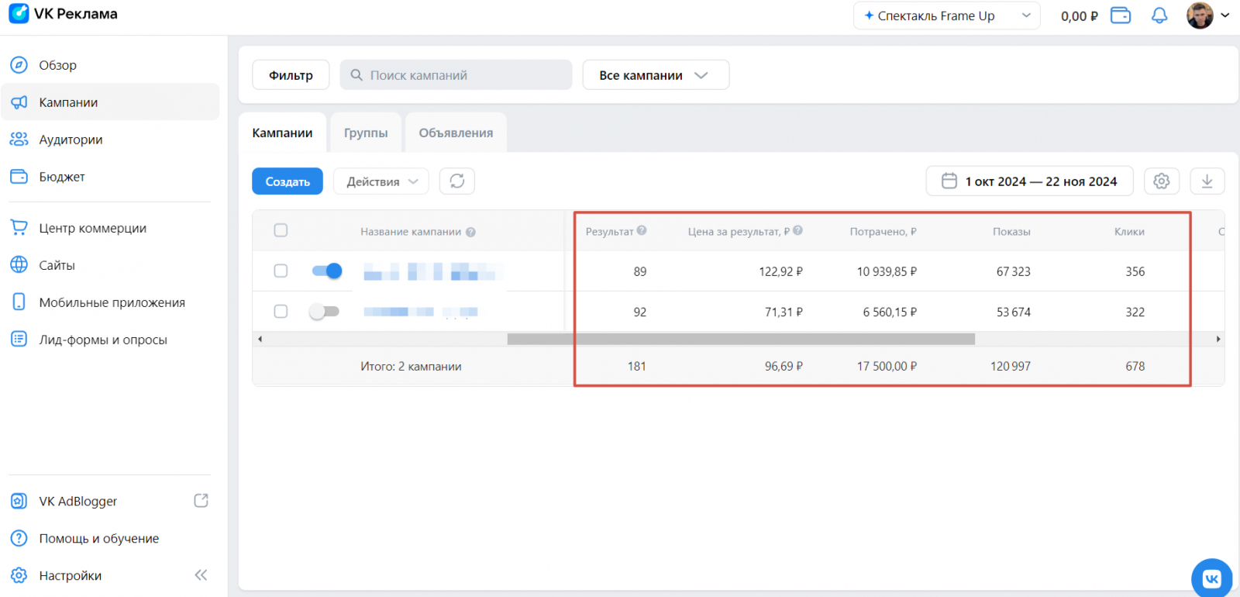Screen dimensions: 1240x597
Task: Focus the Поиск кампаний search field
Action: tap(456, 75)
